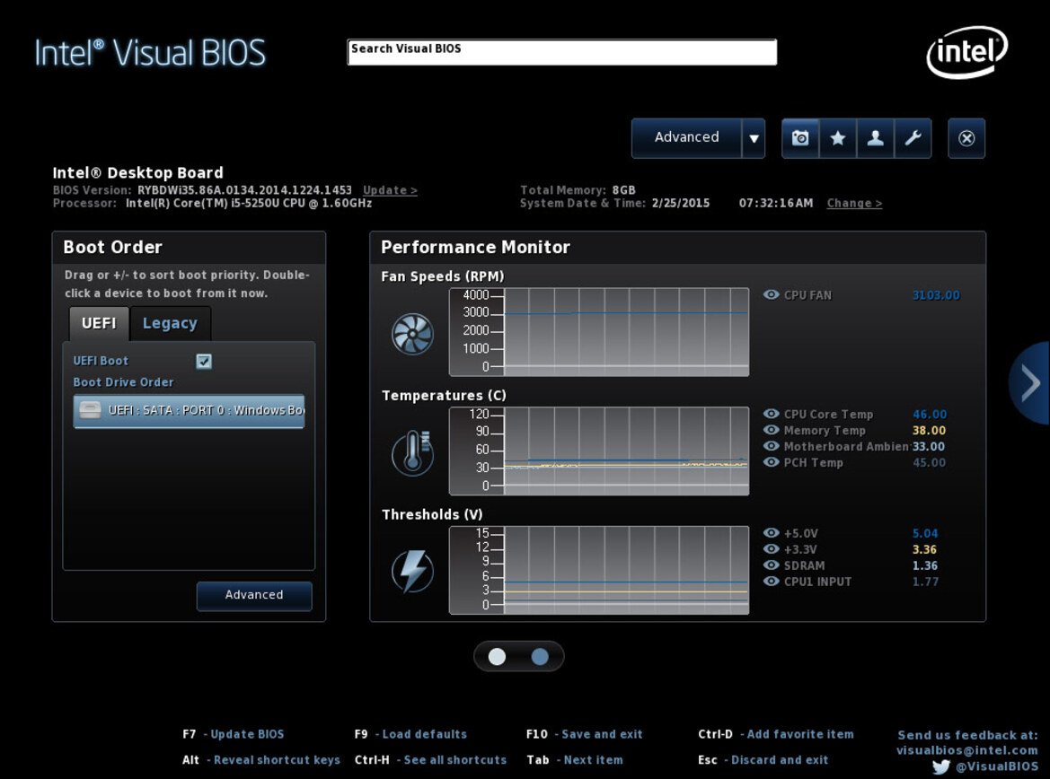
Task: Click the F7 Update BIOS shortcut
Action: coord(233,734)
